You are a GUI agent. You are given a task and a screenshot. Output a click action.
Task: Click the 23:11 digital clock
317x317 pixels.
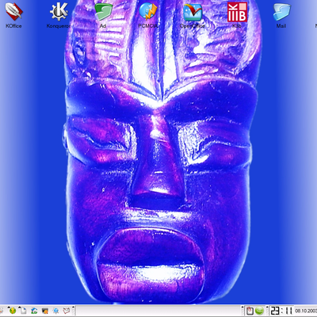coord(281,311)
